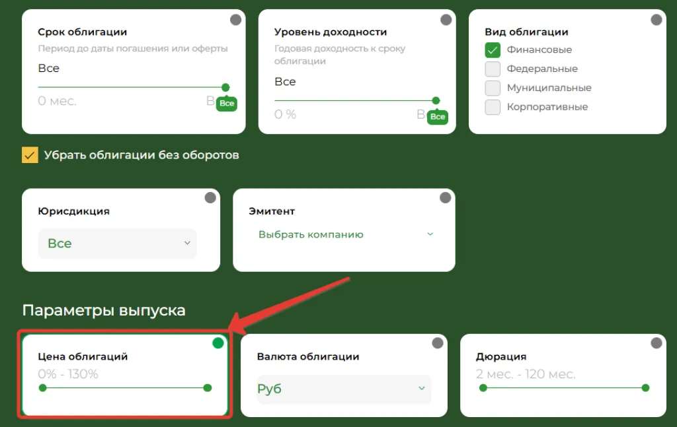
Task: Click the Годовая доходность к сроку облигации hint
Action: pos(340,55)
